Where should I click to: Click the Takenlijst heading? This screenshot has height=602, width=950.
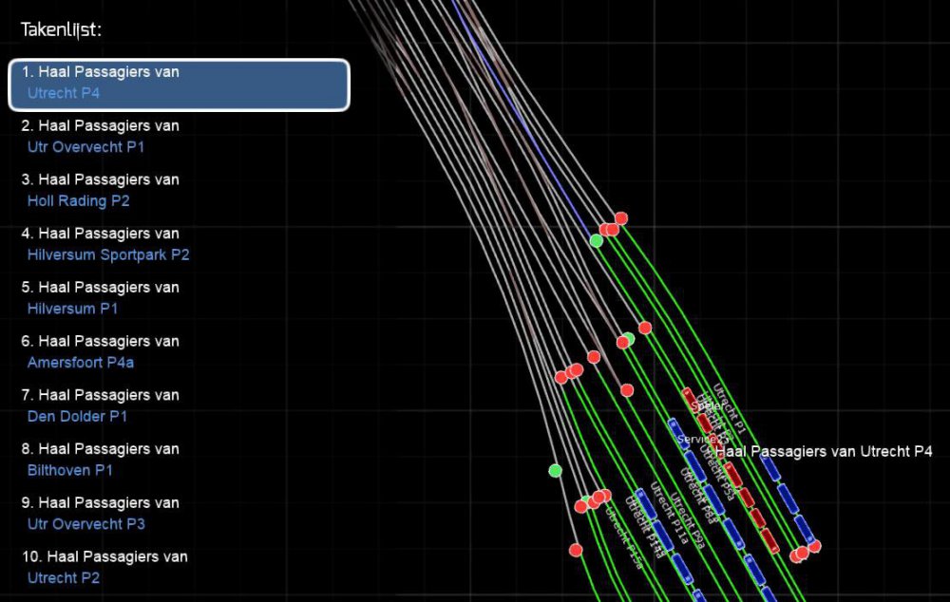(61, 30)
